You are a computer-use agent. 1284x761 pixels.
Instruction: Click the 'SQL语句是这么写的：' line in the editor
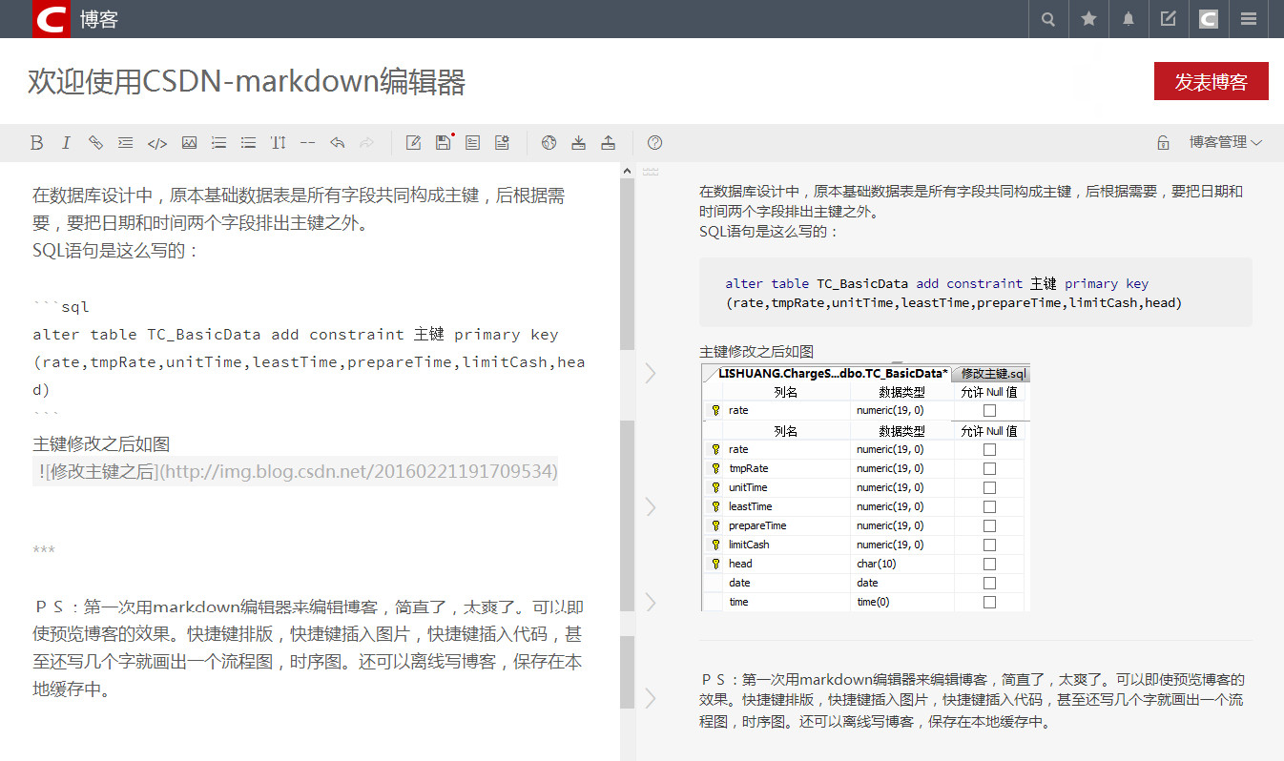pyautogui.click(x=116, y=251)
